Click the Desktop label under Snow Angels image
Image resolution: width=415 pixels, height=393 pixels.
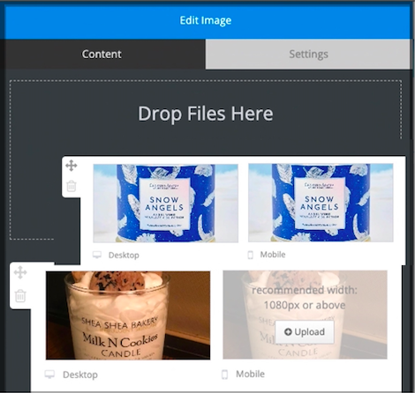point(124,255)
